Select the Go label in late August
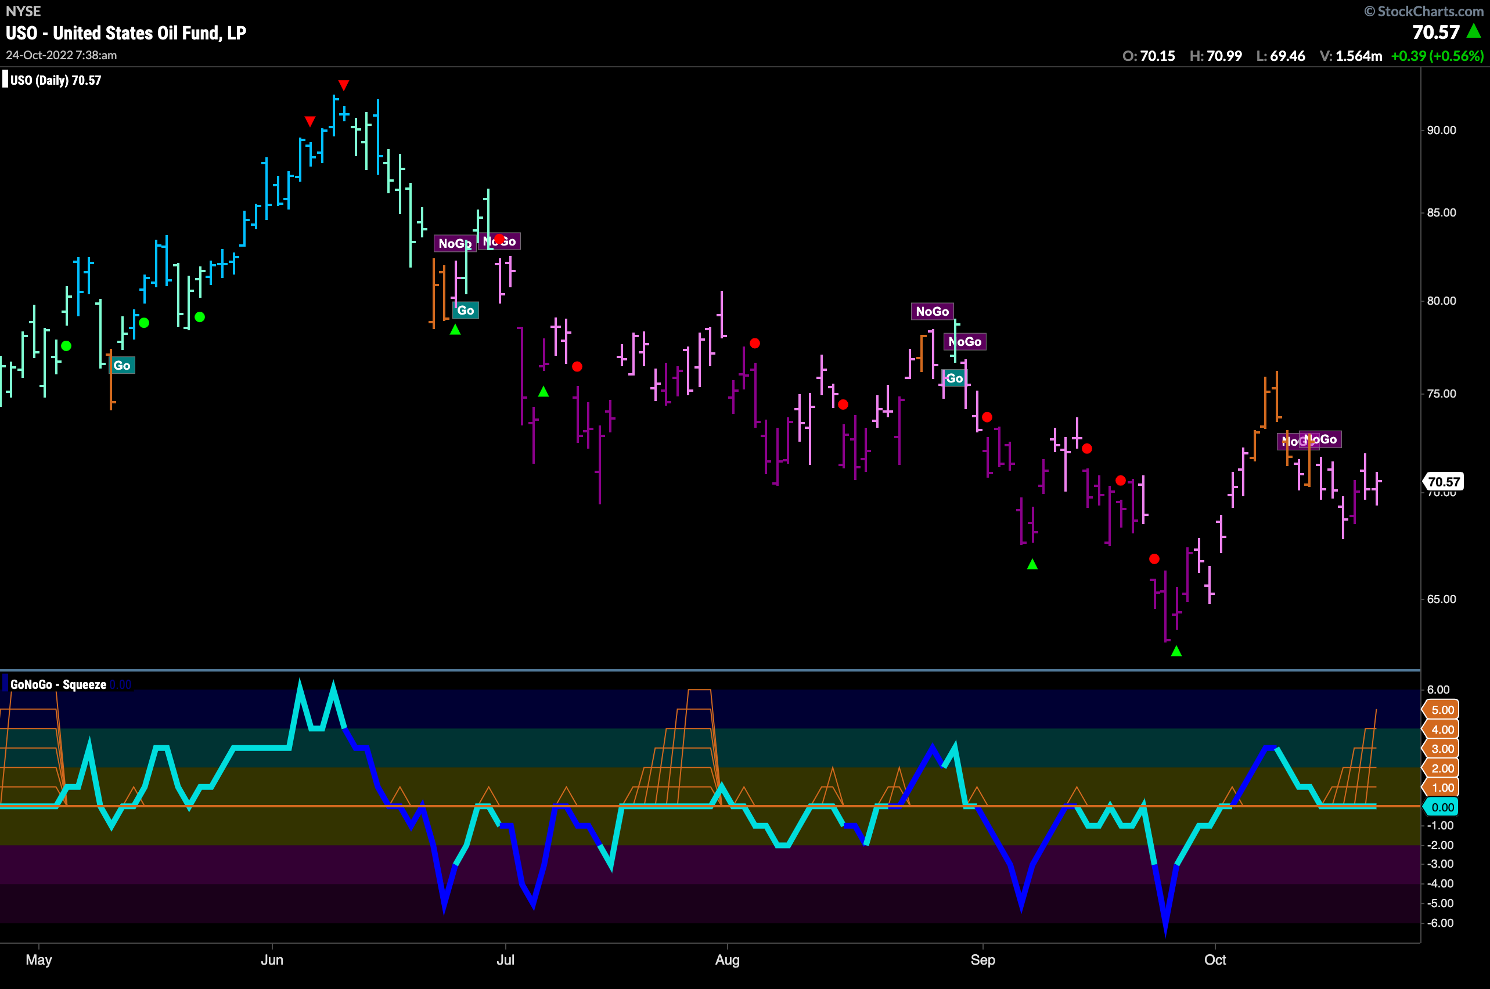This screenshot has height=989, width=1490. (954, 378)
